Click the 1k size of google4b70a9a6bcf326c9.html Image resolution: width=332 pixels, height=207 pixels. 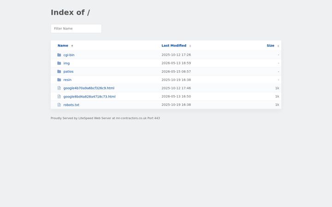277,88
